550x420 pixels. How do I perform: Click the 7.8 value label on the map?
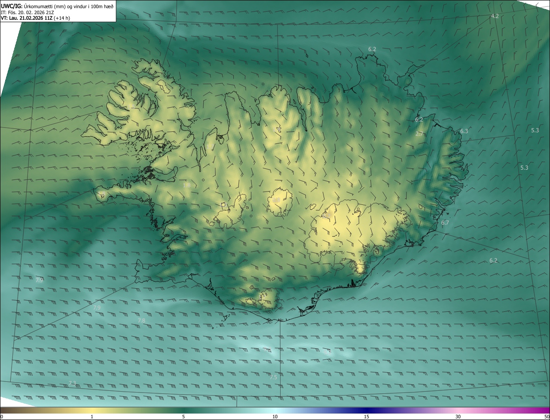pos(141,320)
